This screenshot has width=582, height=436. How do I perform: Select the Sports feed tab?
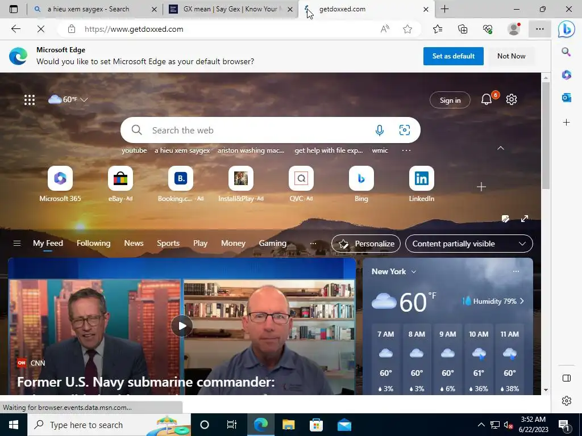tap(168, 243)
